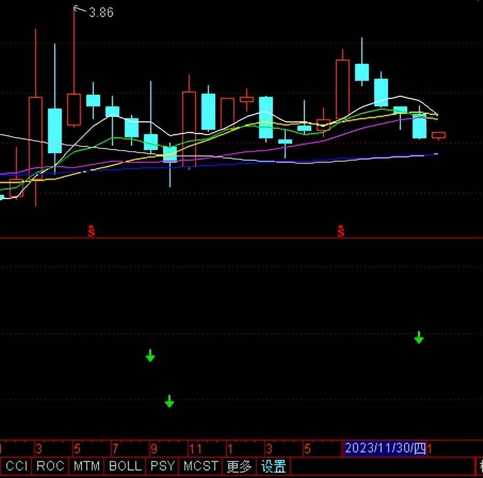Click the time axis label 9
Image resolution: width=483 pixels, height=478 pixels.
(154, 449)
